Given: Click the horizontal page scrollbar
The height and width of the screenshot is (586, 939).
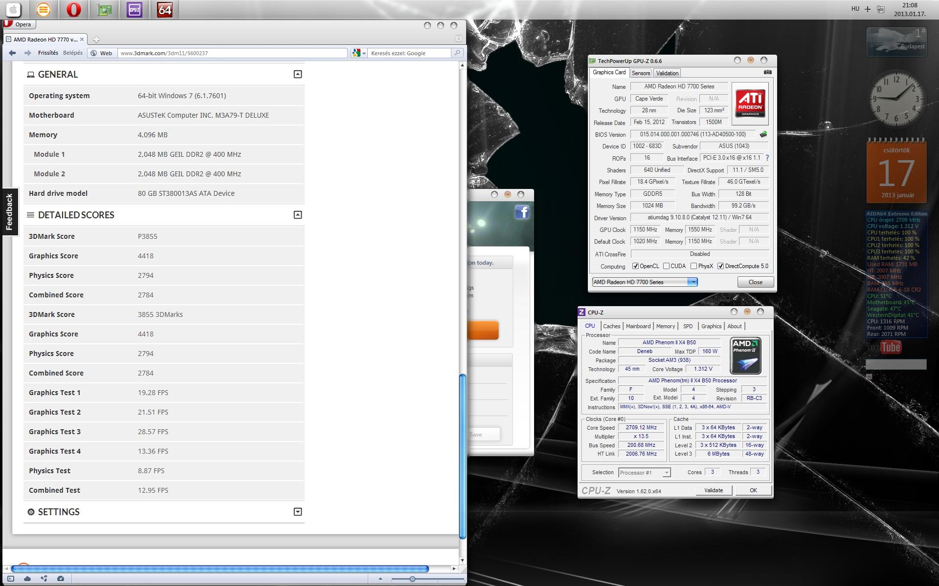Looking at the screenshot, I should tap(220, 569).
